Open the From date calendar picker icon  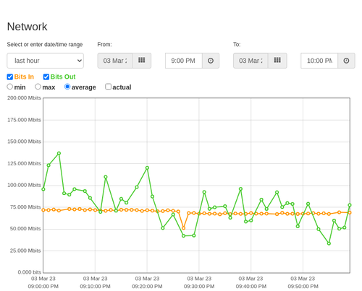point(142,61)
